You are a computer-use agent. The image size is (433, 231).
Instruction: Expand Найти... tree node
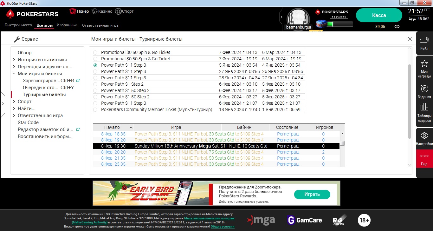[14, 109]
